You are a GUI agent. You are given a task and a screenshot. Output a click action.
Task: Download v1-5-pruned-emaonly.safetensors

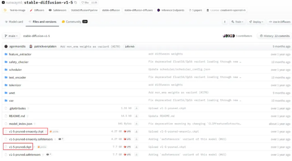137,139
